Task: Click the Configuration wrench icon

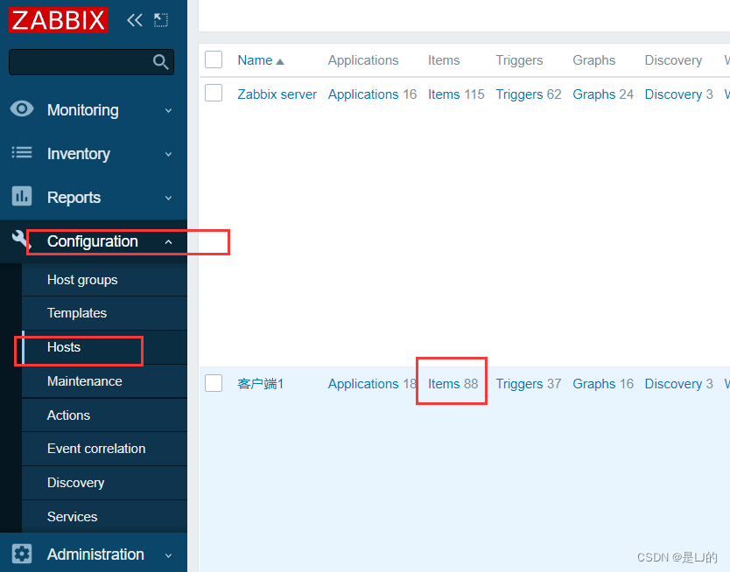Action: tap(20, 240)
